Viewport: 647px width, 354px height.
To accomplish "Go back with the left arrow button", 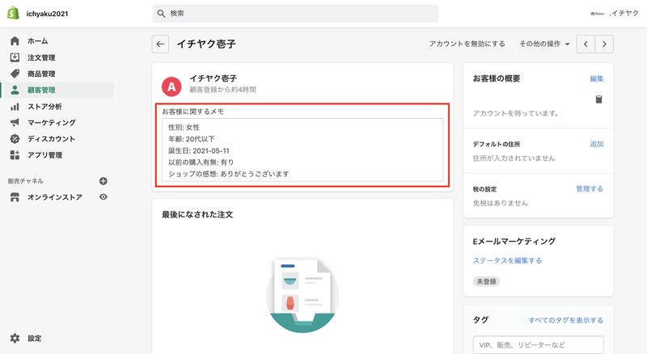I will (x=160, y=44).
